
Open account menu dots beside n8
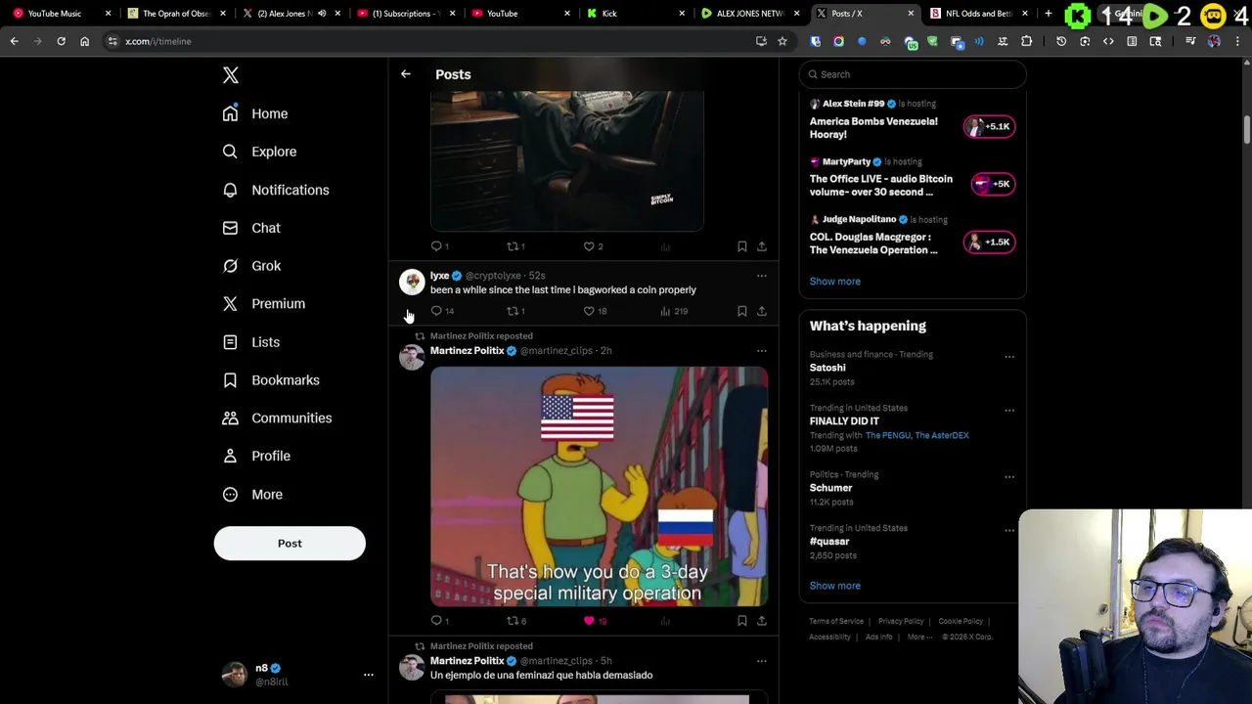(x=369, y=675)
